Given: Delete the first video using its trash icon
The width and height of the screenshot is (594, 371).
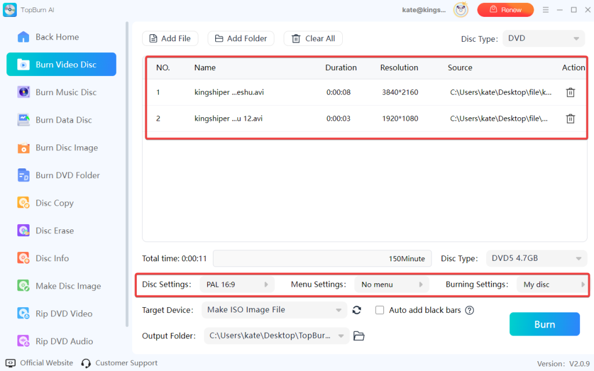Looking at the screenshot, I should click(570, 92).
